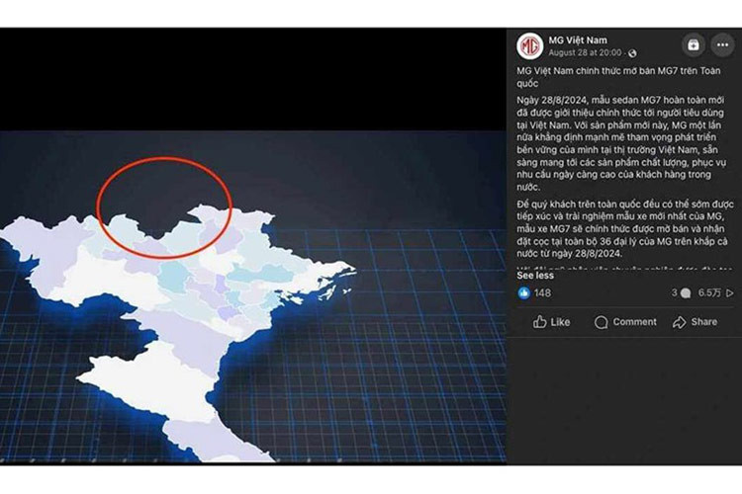Collapse post text with See less

pyautogui.click(x=534, y=276)
